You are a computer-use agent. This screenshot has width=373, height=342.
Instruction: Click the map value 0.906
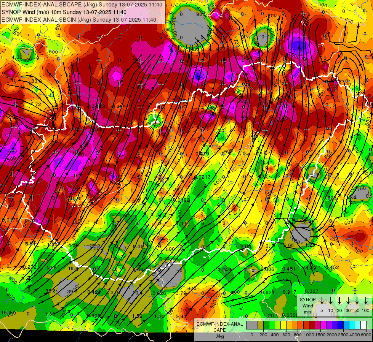[93, 316]
